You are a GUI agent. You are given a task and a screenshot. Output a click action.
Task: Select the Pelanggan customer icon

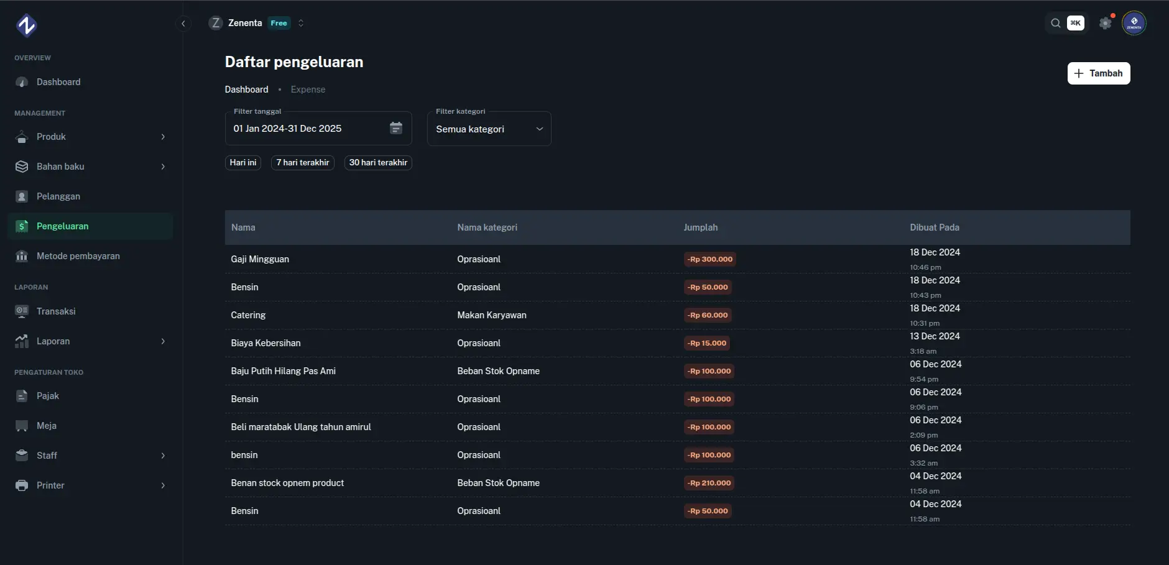(x=22, y=196)
